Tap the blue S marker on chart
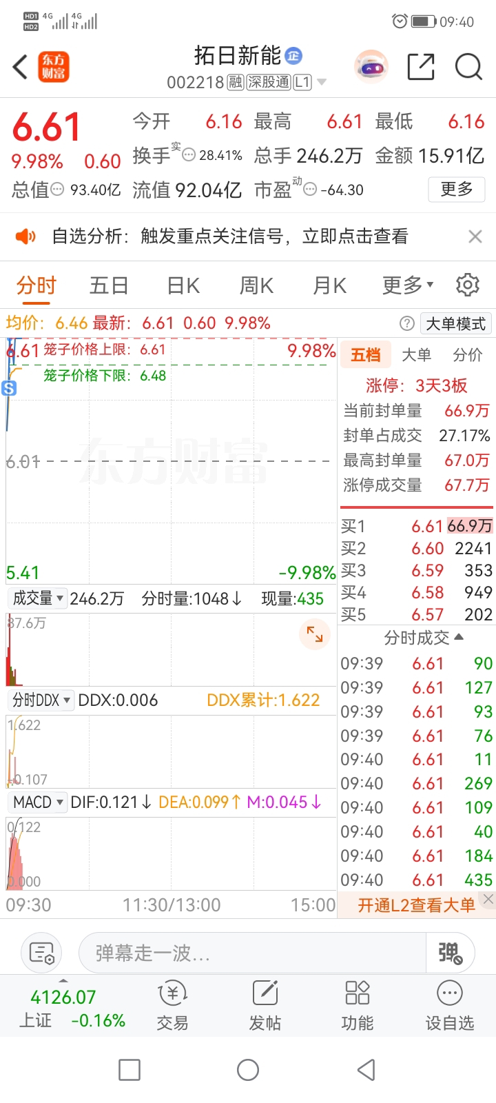This screenshot has width=496, height=1103. click(x=9, y=388)
